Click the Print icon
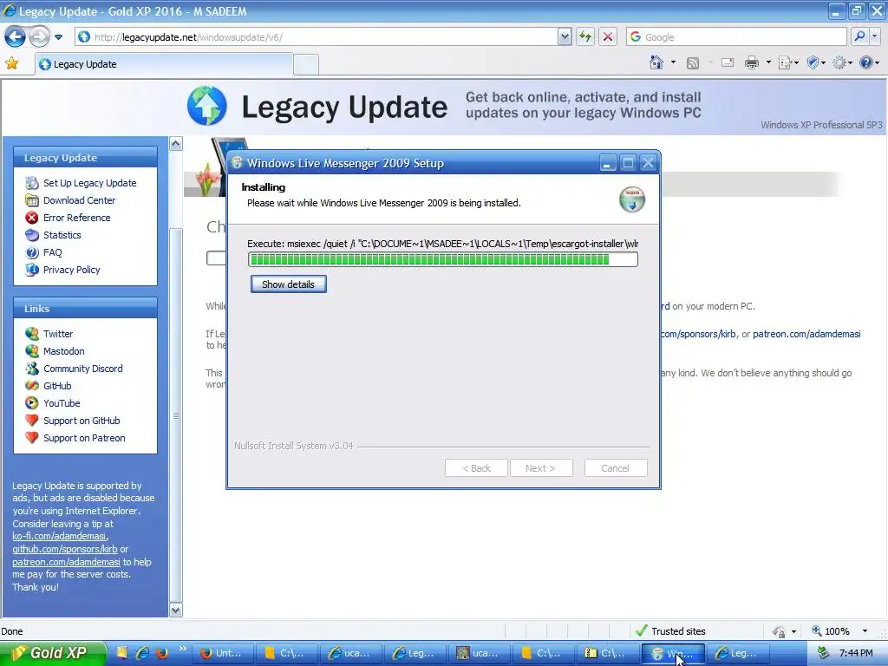 752,62
